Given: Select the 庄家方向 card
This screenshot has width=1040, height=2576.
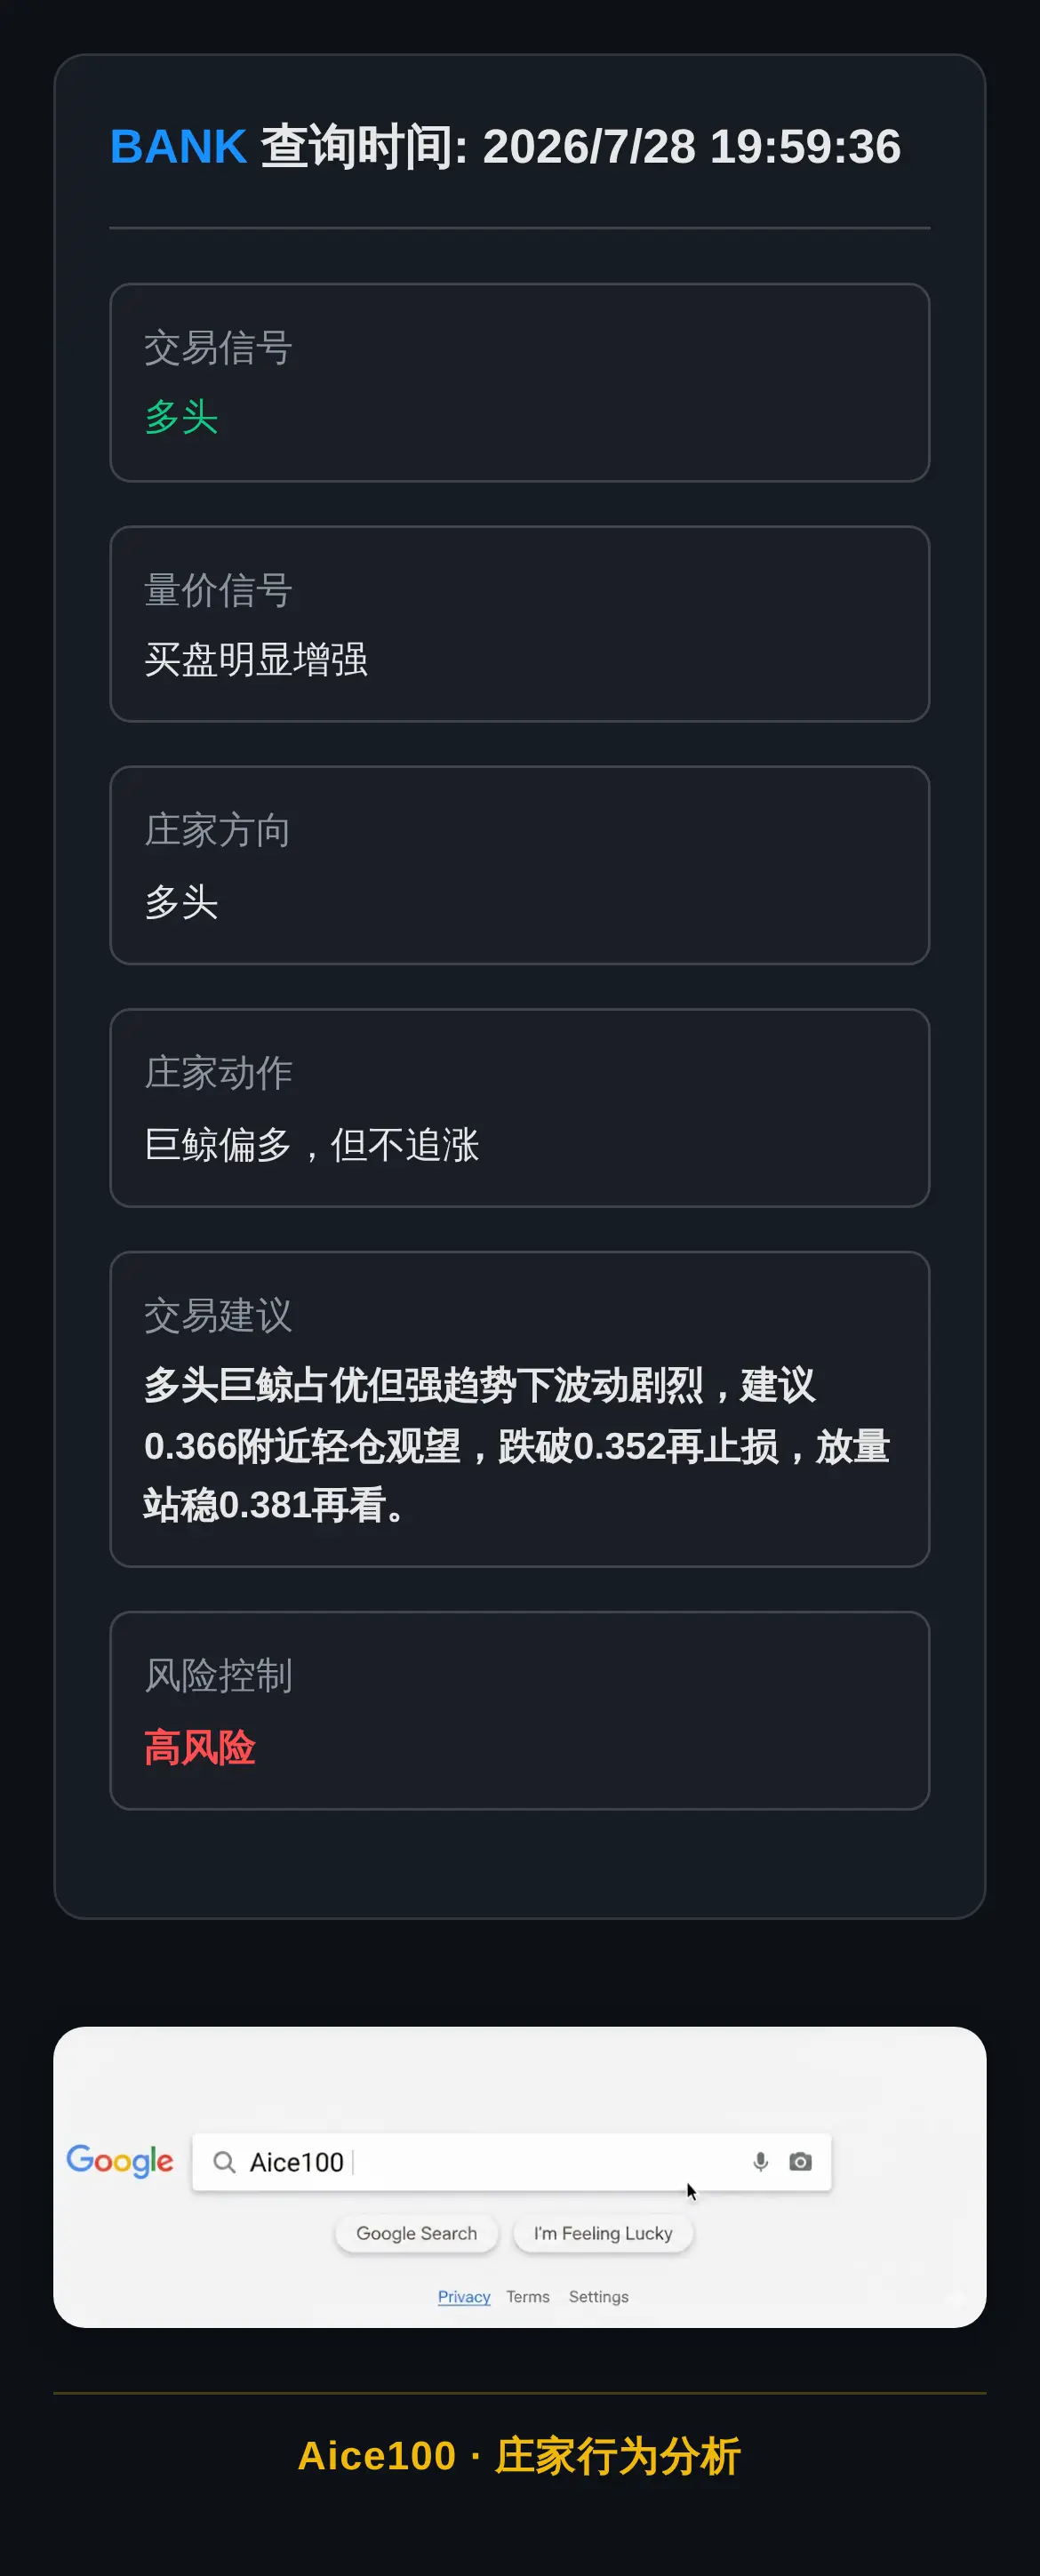Looking at the screenshot, I should (520, 865).
